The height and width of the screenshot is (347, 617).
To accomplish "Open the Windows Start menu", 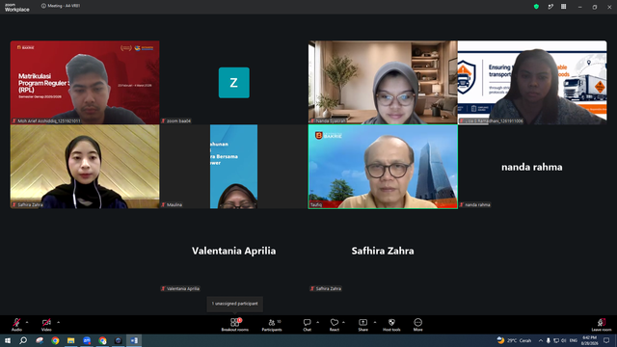I will [8, 340].
